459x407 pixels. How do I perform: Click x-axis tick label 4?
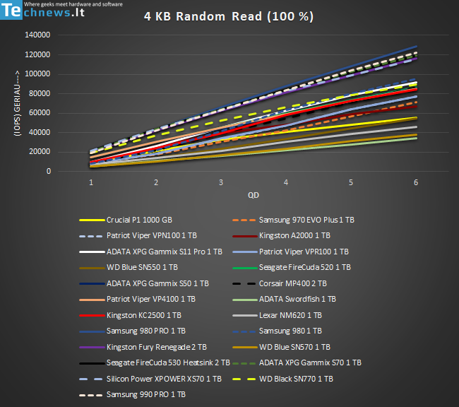[x=286, y=182]
